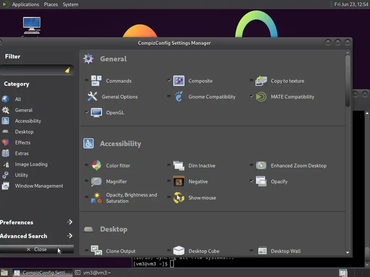Open the Opacify plugin icon
Viewport: 370px width, 277px height.
[x=261, y=182]
